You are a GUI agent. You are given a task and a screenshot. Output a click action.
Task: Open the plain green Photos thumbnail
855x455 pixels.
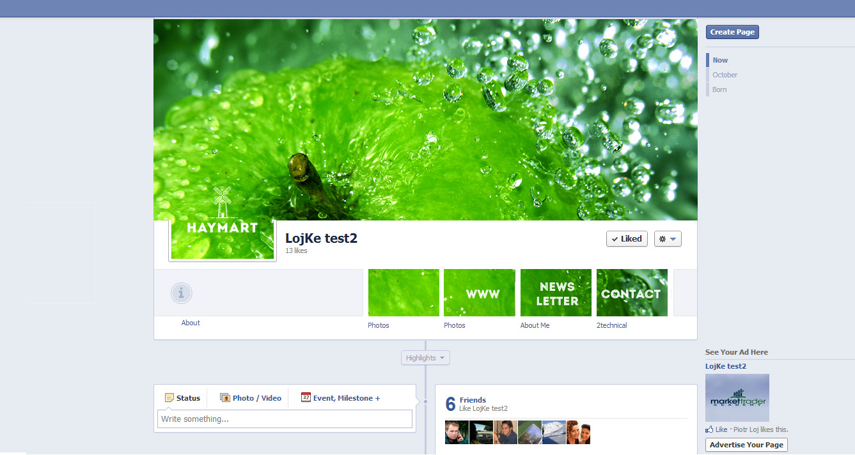click(x=404, y=293)
